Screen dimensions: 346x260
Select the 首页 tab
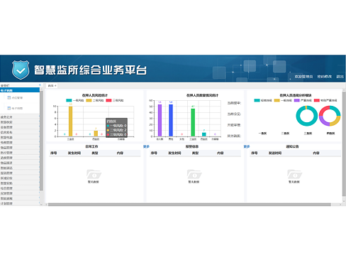point(52,86)
